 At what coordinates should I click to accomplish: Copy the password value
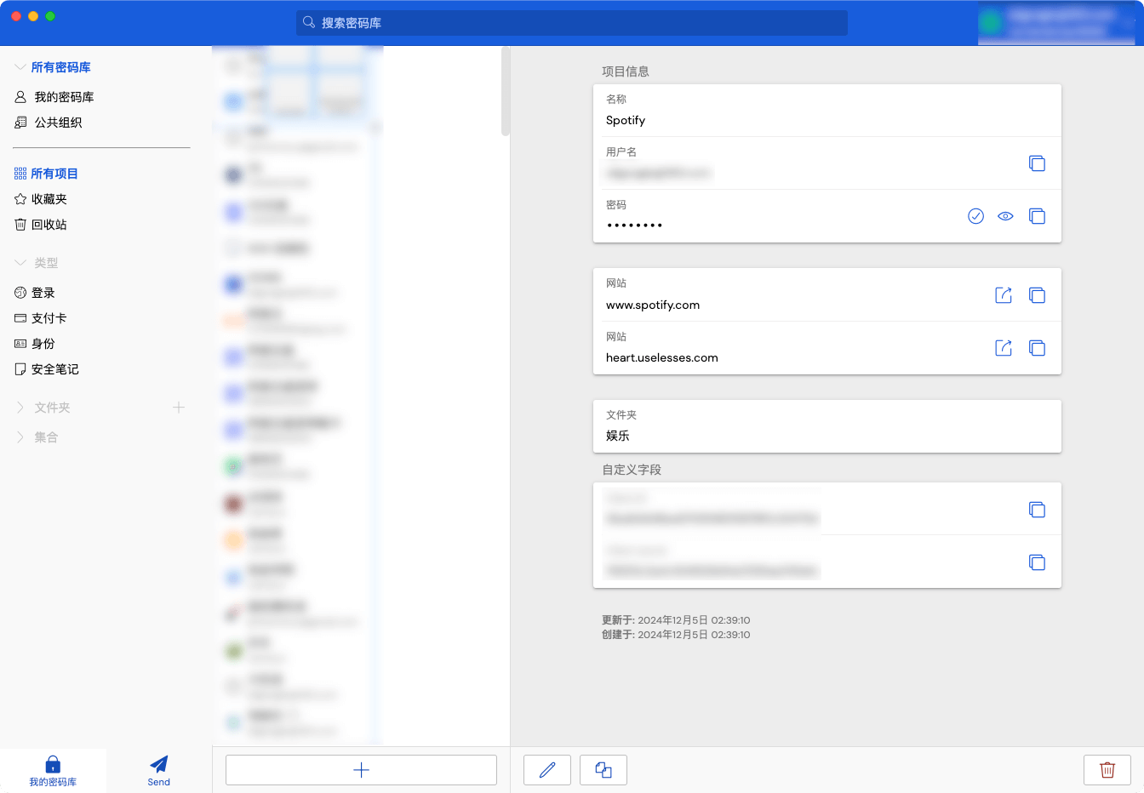(1037, 216)
